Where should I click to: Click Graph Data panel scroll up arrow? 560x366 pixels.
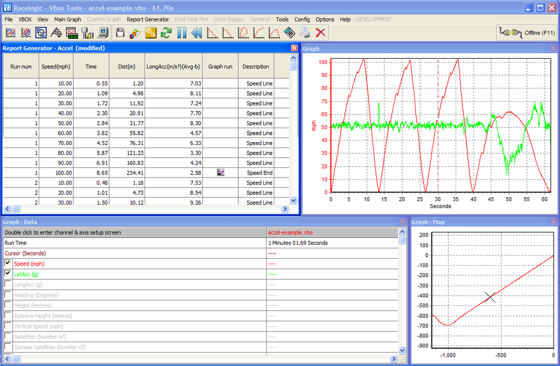pyautogui.click(x=402, y=232)
